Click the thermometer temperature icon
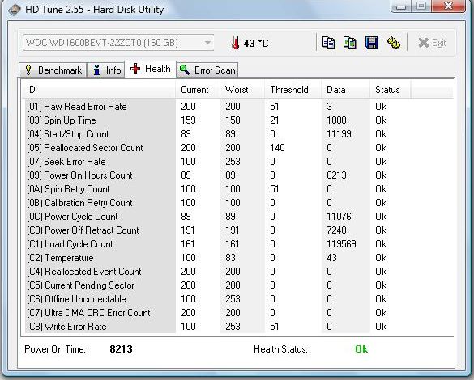The width and height of the screenshot is (474, 380). 235,43
